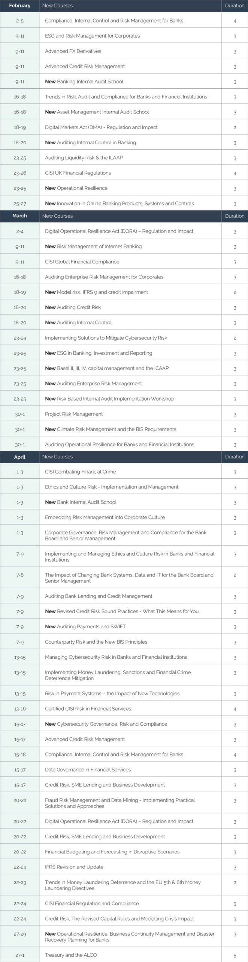Viewport: 248px width, 962px height.
Task: Click the March month header
Action: [19, 216]
